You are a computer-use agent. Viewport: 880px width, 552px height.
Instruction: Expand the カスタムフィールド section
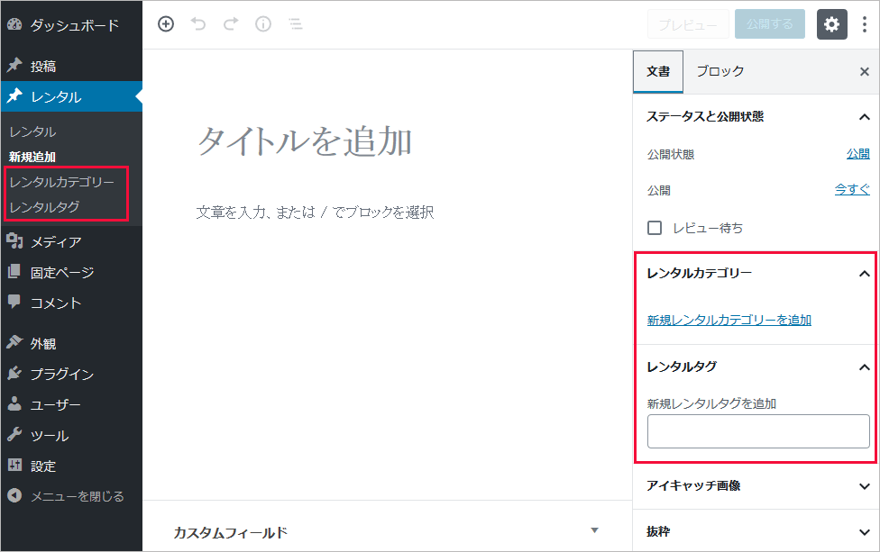coord(593,530)
